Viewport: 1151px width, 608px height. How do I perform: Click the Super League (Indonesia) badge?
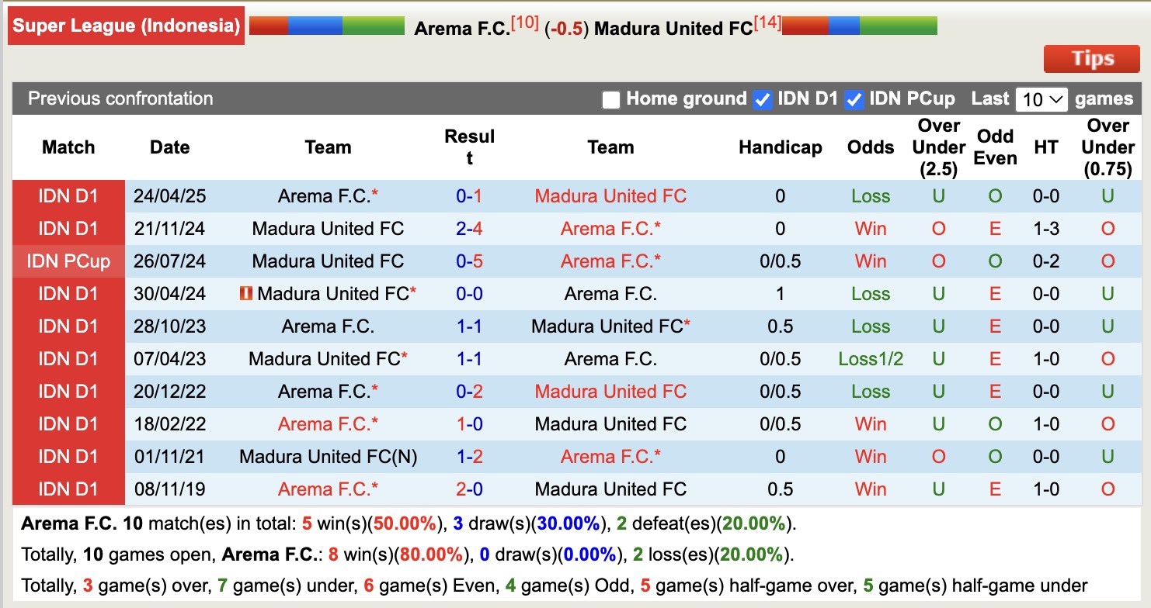pyautogui.click(x=126, y=25)
